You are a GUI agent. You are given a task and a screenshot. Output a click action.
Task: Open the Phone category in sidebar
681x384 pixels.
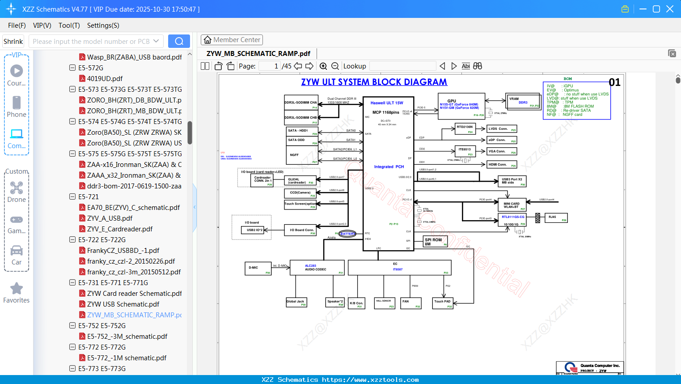[17, 107]
